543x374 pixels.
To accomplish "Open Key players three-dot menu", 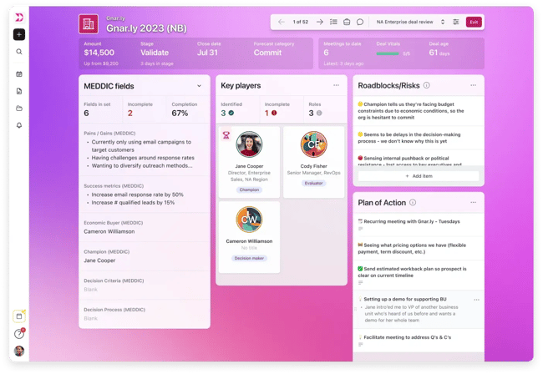I will pos(336,85).
